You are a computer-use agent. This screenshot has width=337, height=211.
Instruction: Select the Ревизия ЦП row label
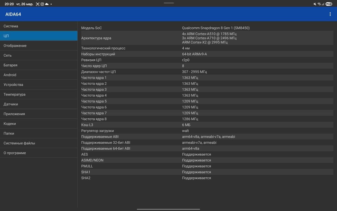[x=91, y=60]
